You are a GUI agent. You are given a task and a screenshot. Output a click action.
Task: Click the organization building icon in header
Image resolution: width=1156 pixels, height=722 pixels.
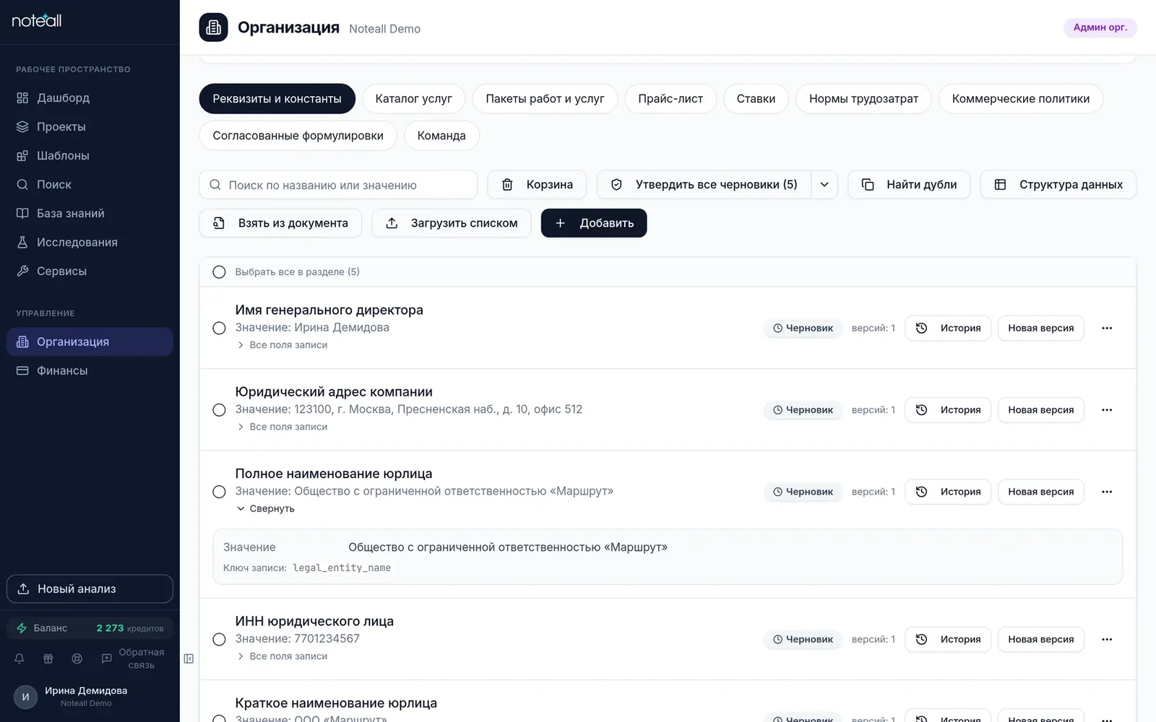pyautogui.click(x=213, y=27)
